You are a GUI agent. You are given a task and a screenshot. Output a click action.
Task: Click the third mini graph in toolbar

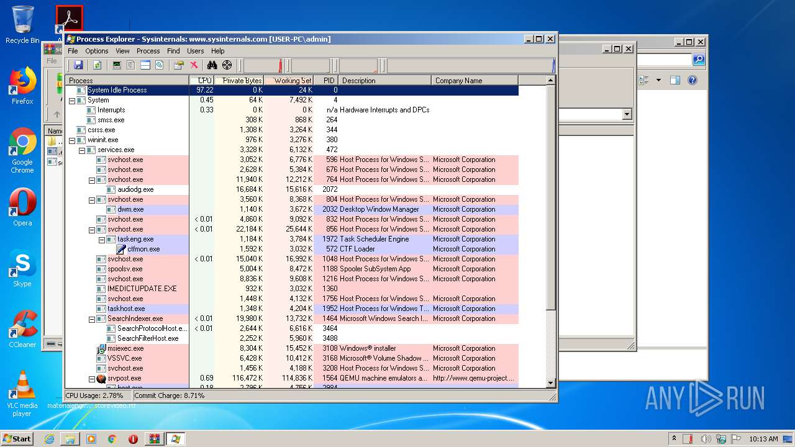click(x=358, y=65)
